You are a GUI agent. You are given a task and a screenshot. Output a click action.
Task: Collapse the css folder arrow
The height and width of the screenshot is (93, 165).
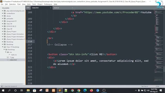(x=6, y=52)
